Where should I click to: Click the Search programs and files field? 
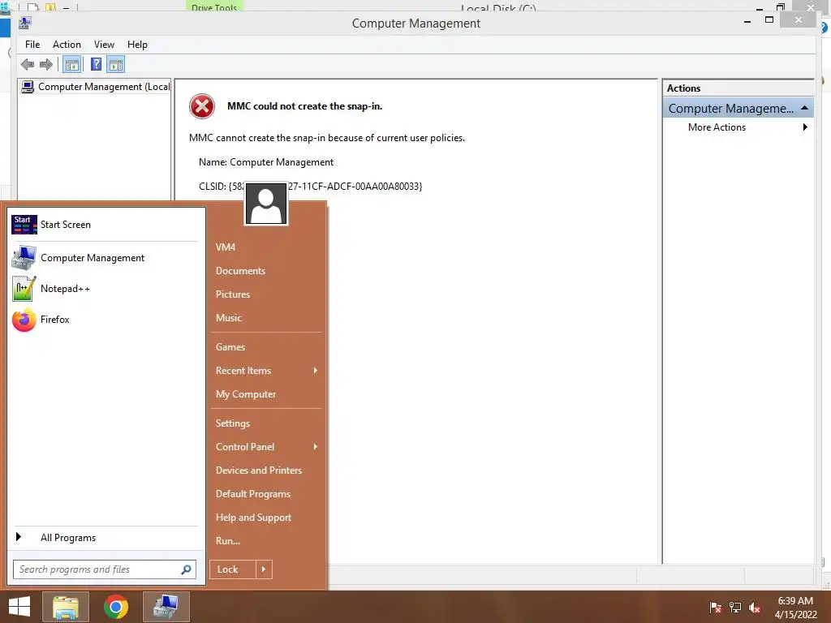click(105, 569)
